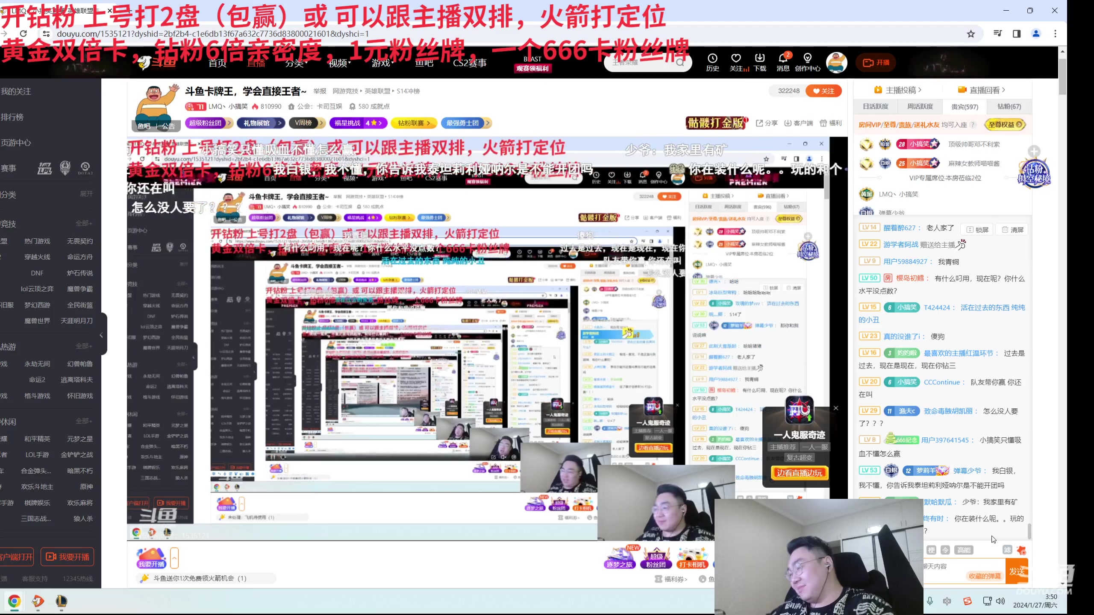This screenshot has width=1094, height=615.
Task: Click the seating help question mark
Action: (973, 125)
